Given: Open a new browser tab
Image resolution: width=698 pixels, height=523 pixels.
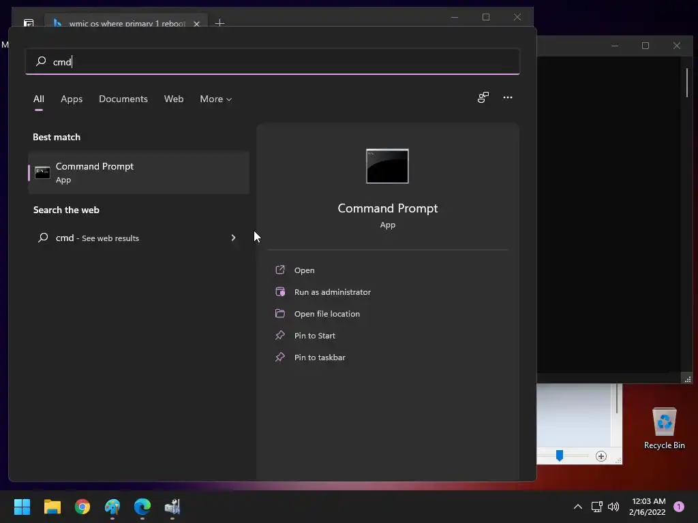Looking at the screenshot, I should tap(219, 22).
